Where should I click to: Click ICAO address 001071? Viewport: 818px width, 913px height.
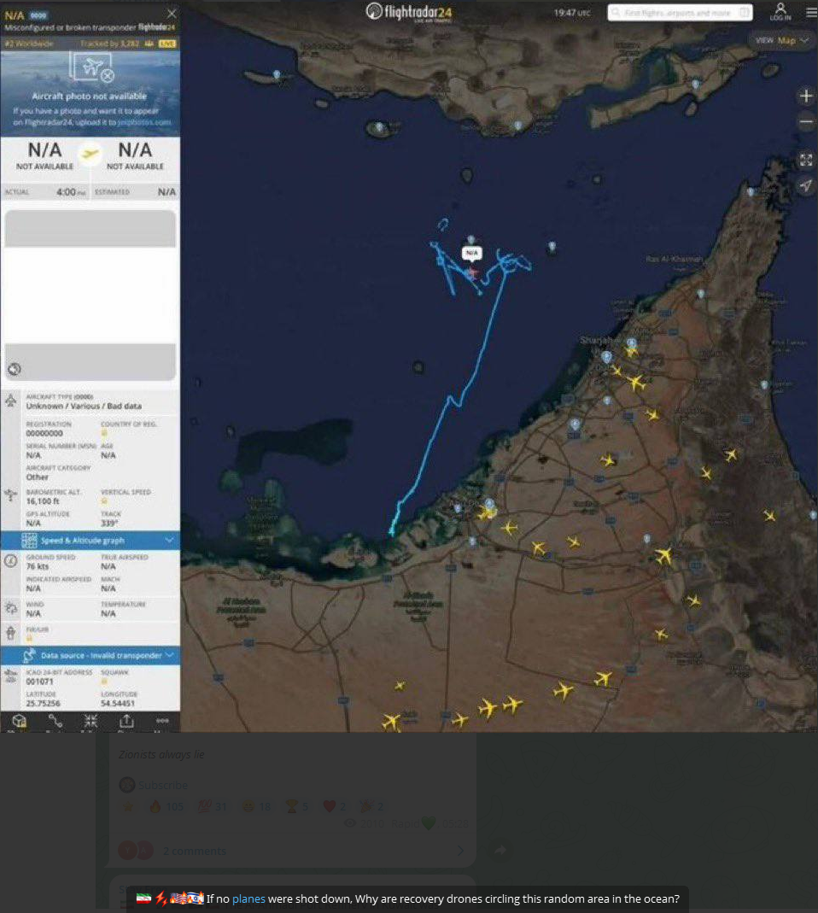[x=39, y=682]
